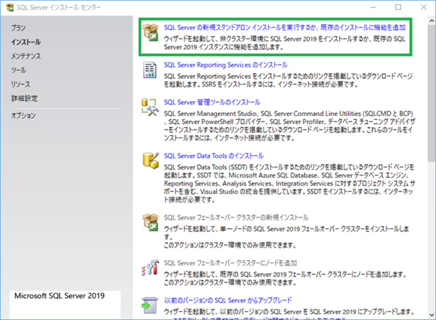Click the Microsoft SQL Server 2019 label
436x320 pixels.
tap(60, 296)
